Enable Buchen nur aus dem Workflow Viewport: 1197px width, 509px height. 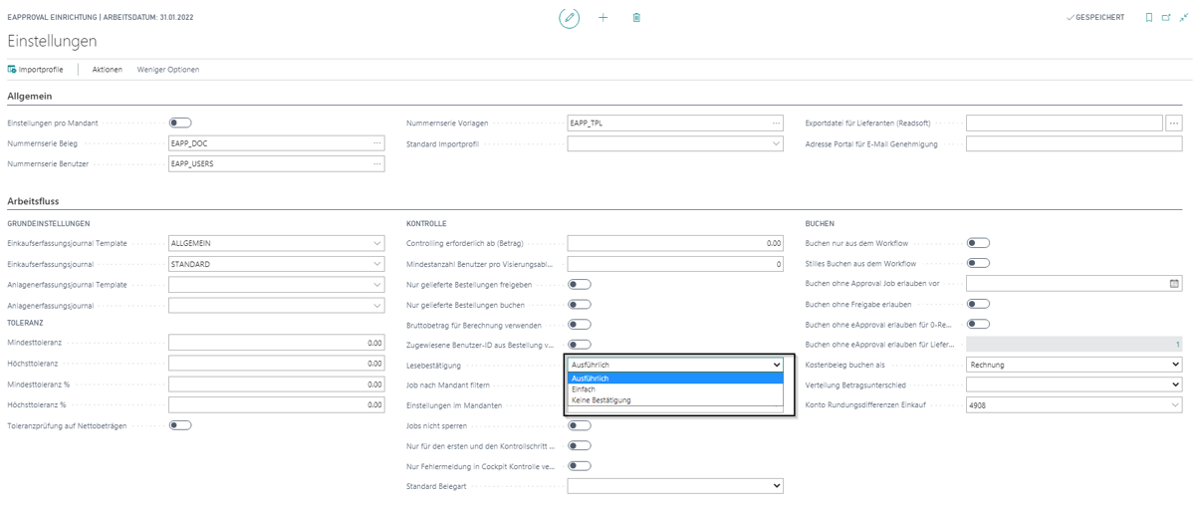(978, 243)
